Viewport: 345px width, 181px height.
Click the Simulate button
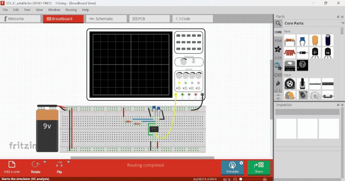tap(232, 168)
